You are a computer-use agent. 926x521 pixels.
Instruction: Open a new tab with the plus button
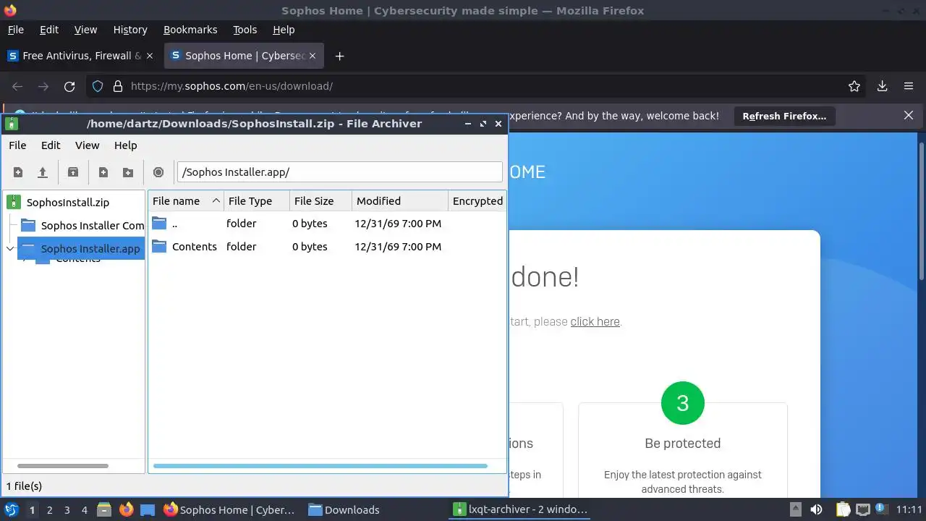339,56
